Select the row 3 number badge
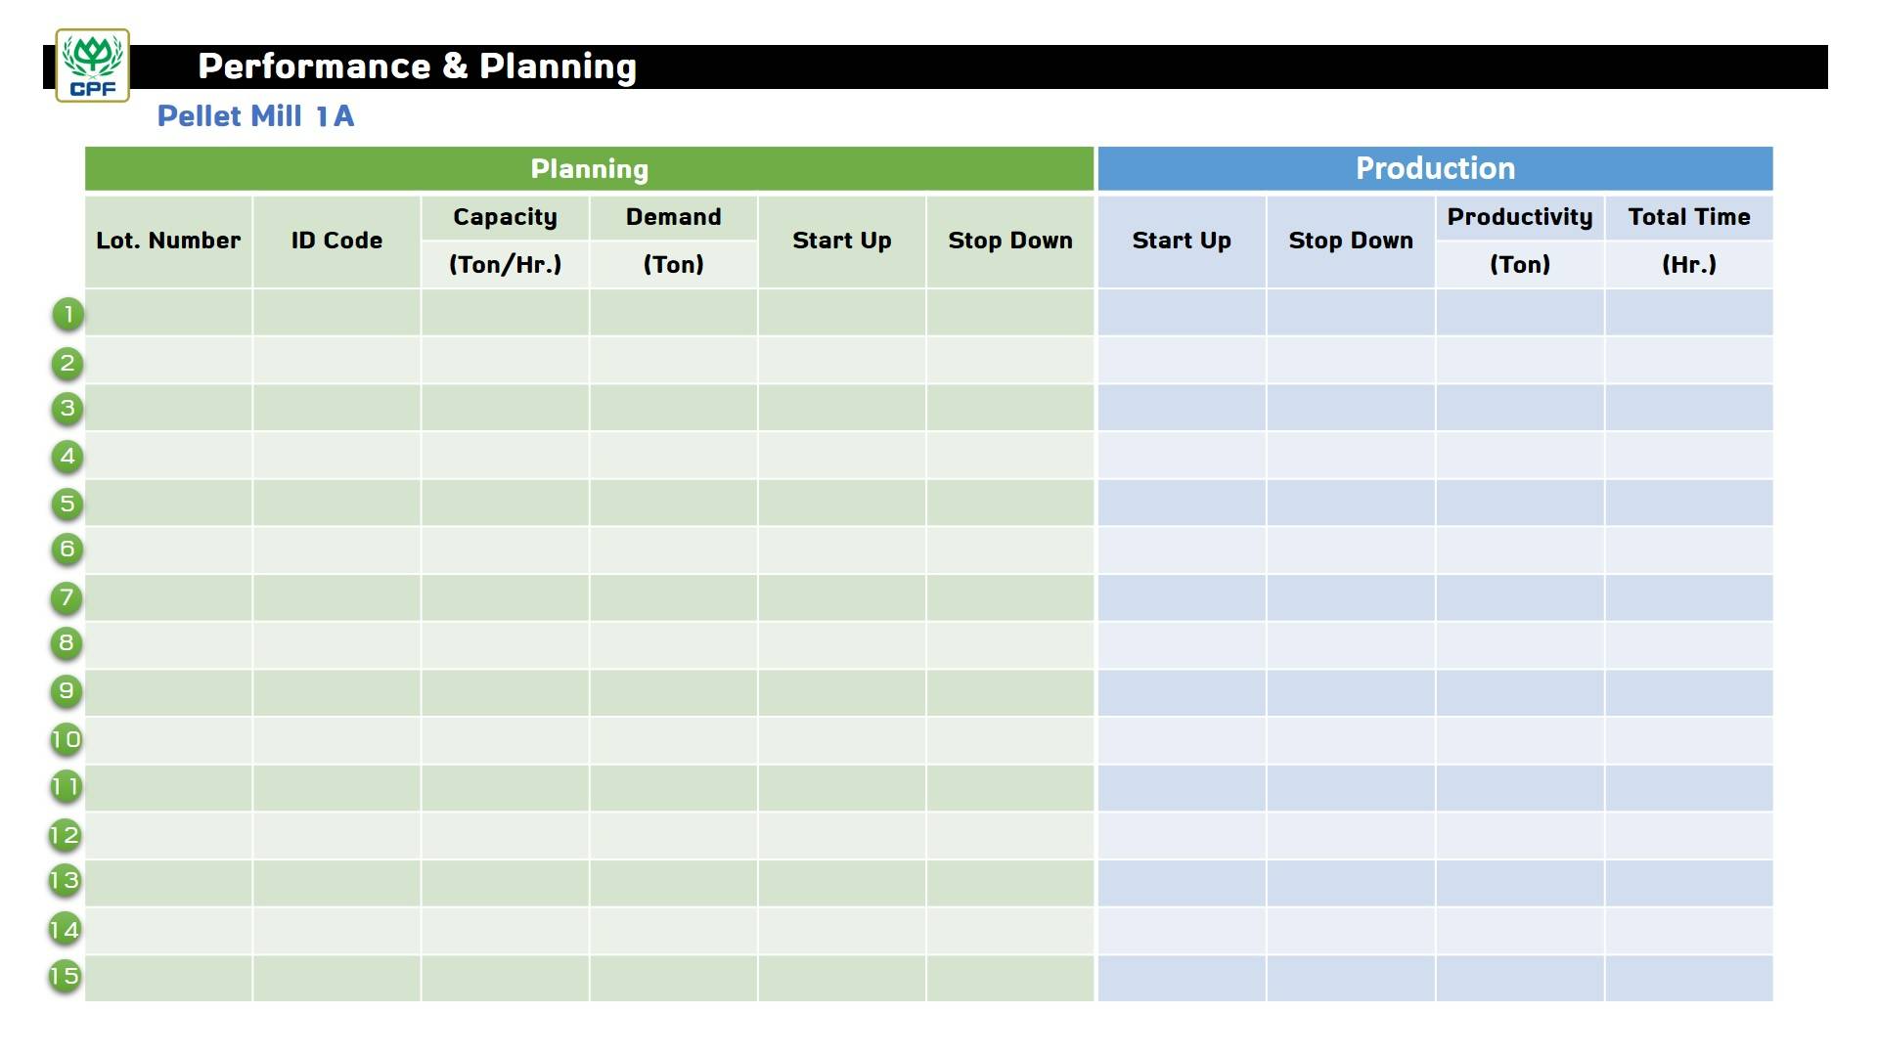Viewport: 1878px width, 1056px height. click(x=67, y=408)
